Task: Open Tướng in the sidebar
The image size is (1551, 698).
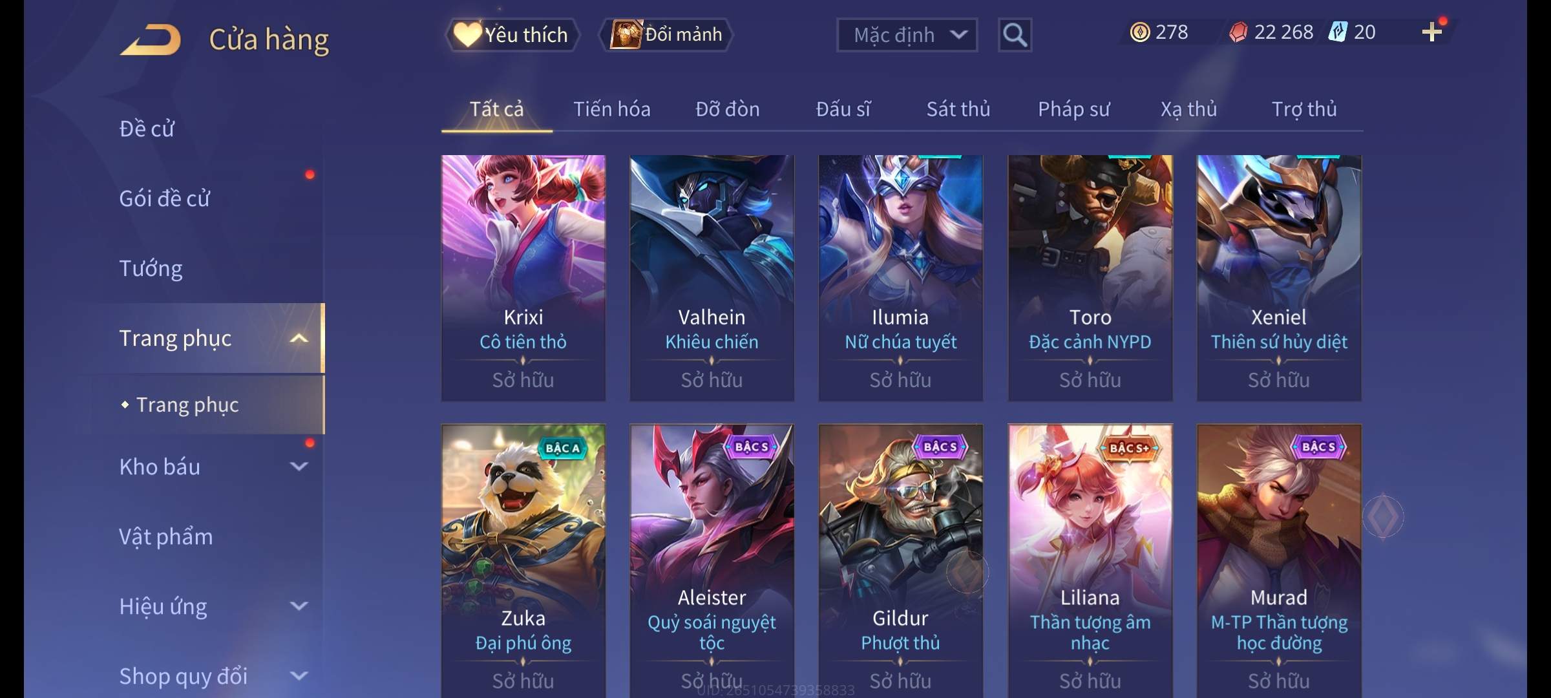Action: (x=151, y=268)
